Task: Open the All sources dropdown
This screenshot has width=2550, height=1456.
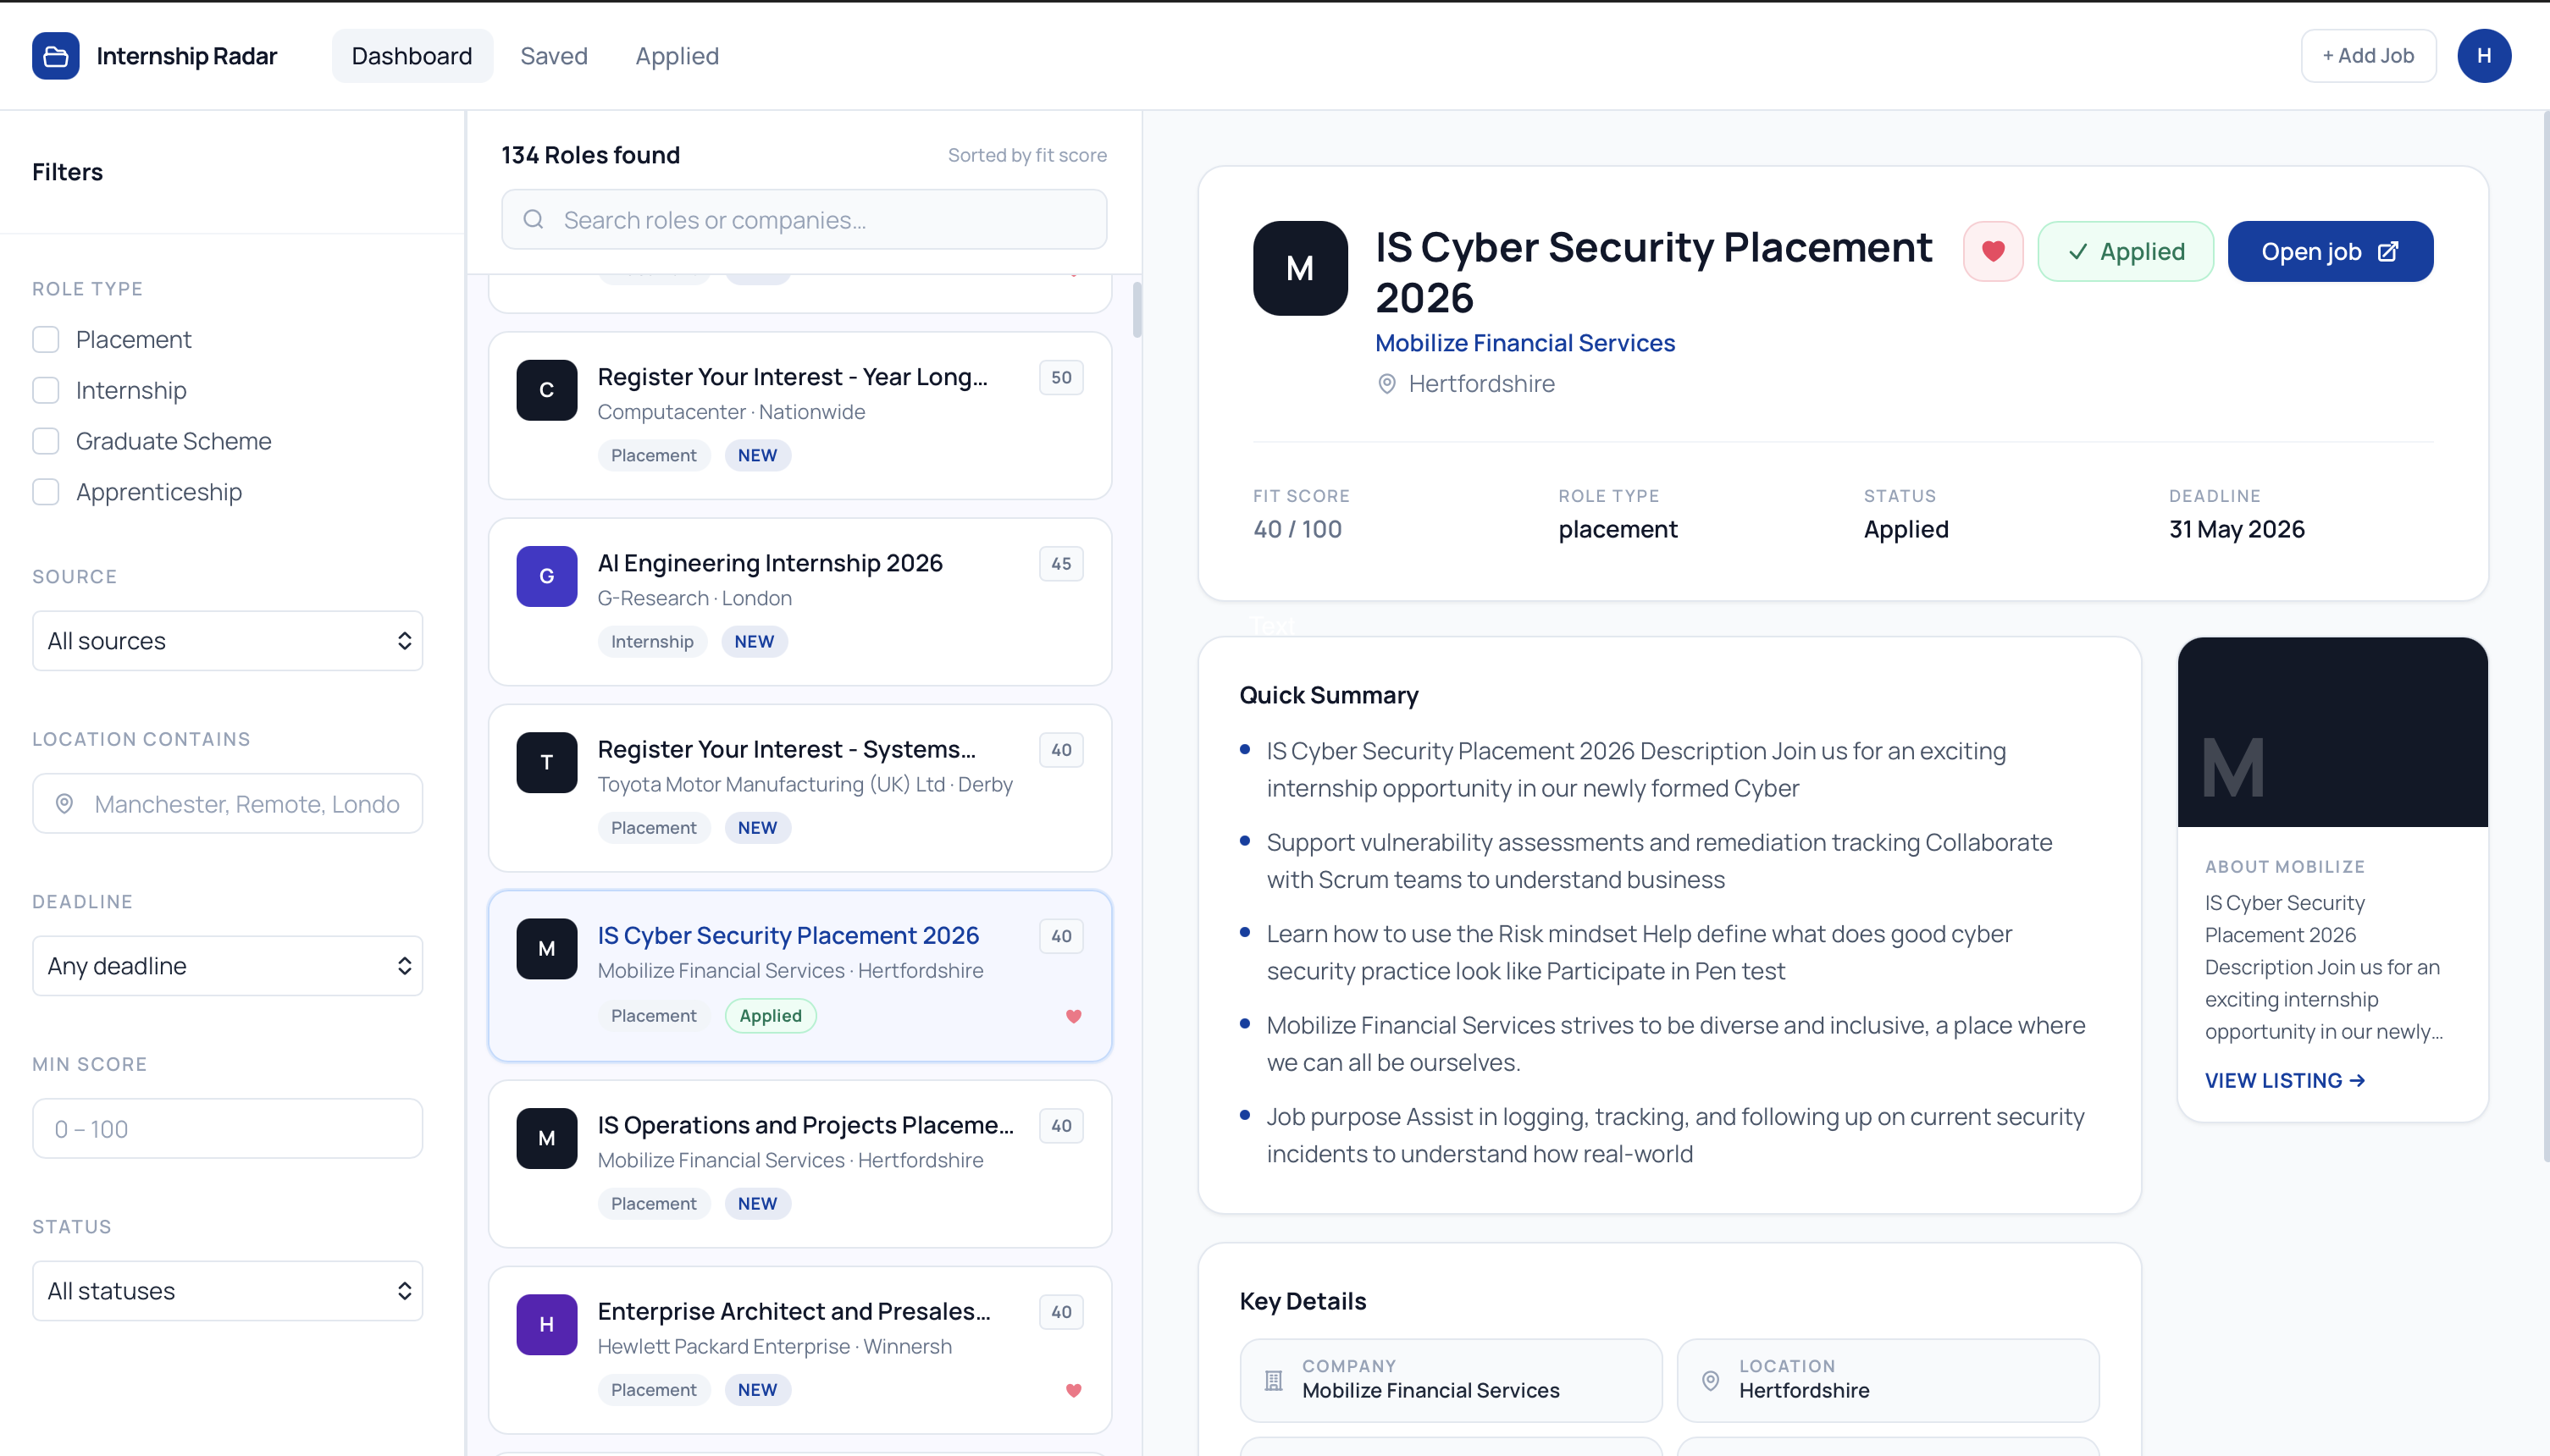Action: [x=227, y=641]
